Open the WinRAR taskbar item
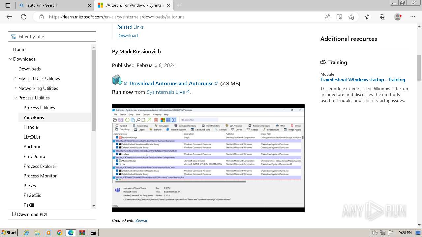The height and width of the screenshot is (237, 422). tap(82, 233)
